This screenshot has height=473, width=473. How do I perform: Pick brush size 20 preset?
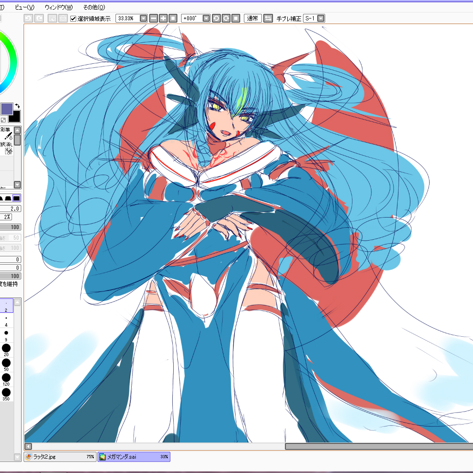[6, 350]
